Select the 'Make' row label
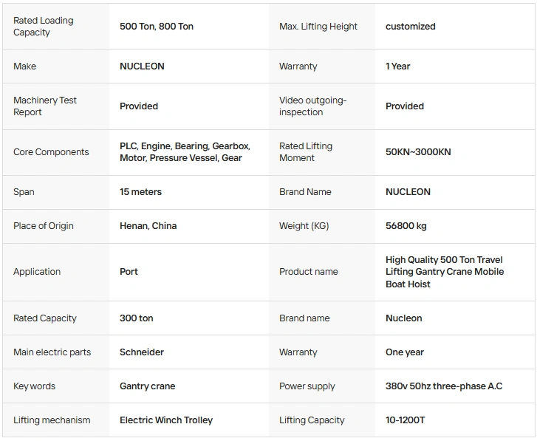The height and width of the screenshot is (441, 537). coord(24,66)
